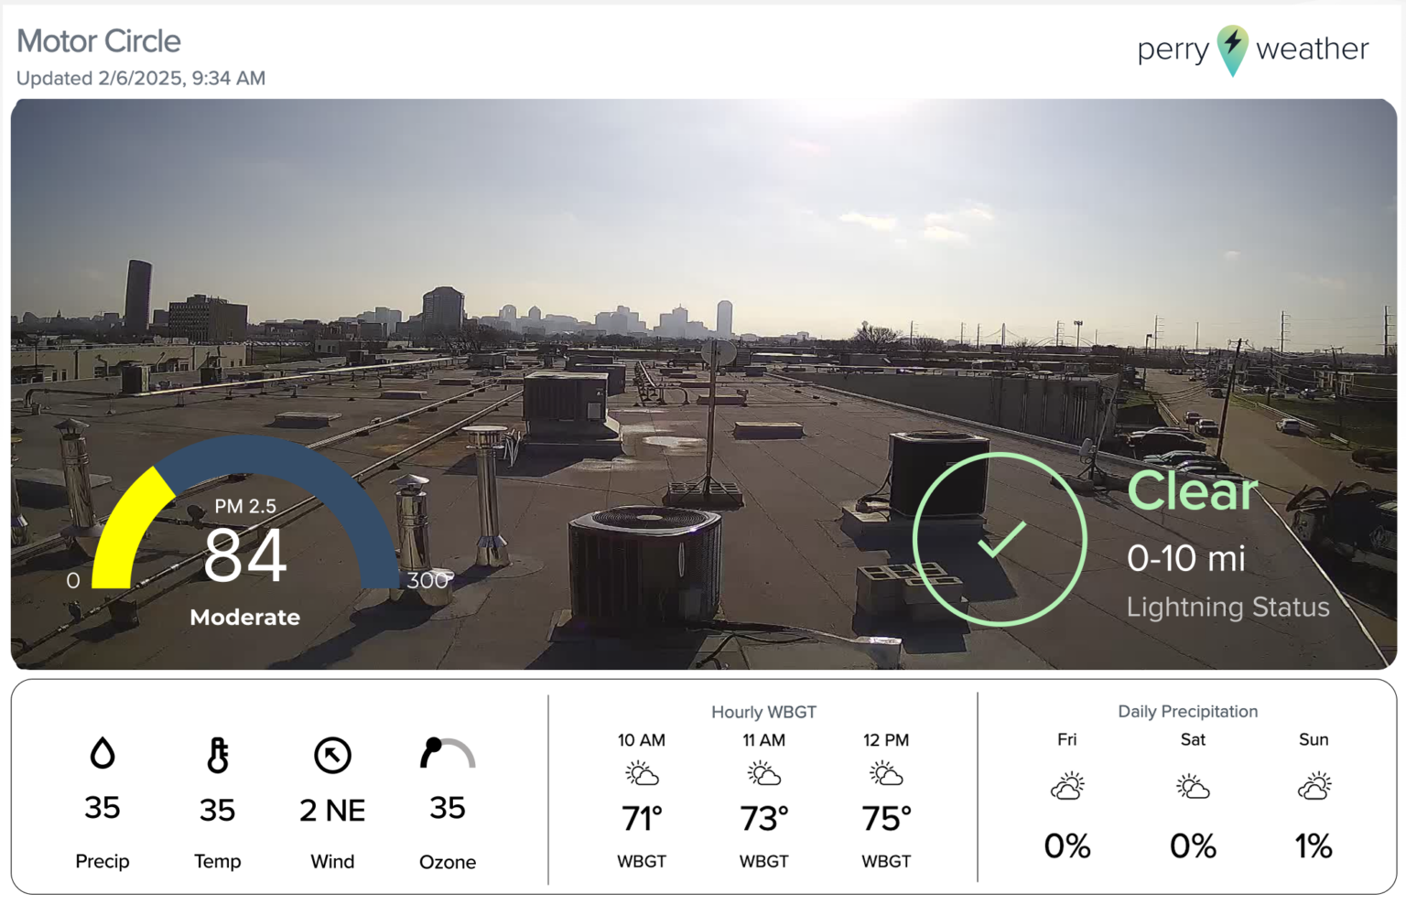Click the Sunday rain cloud precipitation icon
The width and height of the screenshot is (1406, 904).
click(x=1314, y=783)
